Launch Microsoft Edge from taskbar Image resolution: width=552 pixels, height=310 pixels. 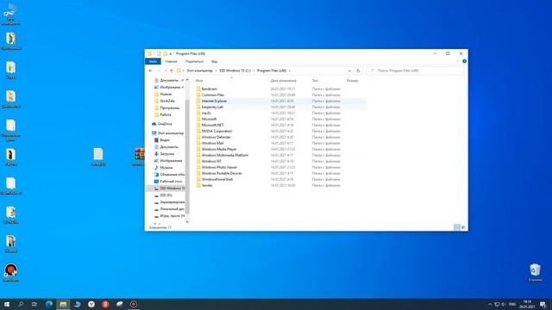point(49,304)
